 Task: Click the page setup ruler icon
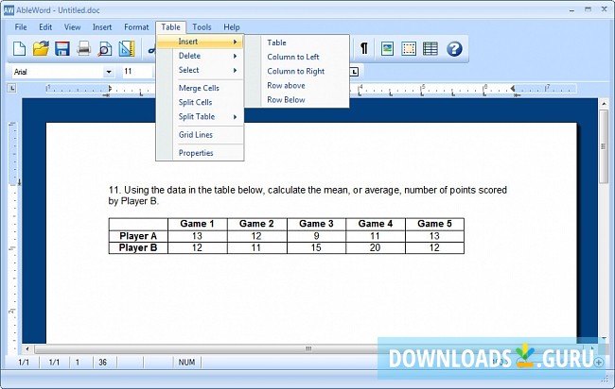tap(126, 49)
